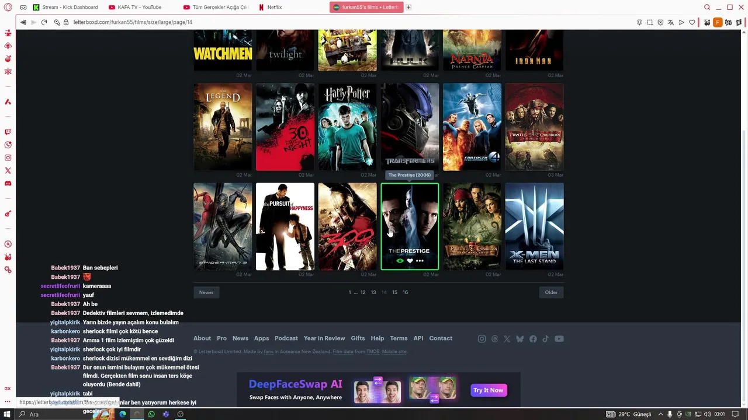The width and height of the screenshot is (748, 420).
Task: Open the history clock icon in sidebar
Action: (8, 244)
